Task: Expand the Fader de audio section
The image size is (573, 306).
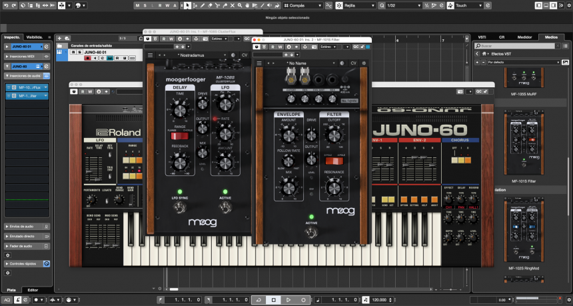Action: [27, 246]
